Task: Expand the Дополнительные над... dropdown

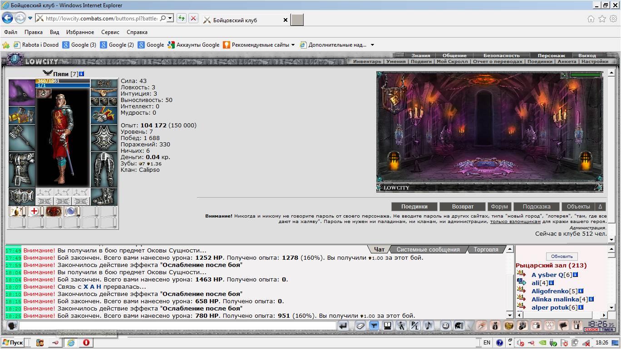Action: 372,45
